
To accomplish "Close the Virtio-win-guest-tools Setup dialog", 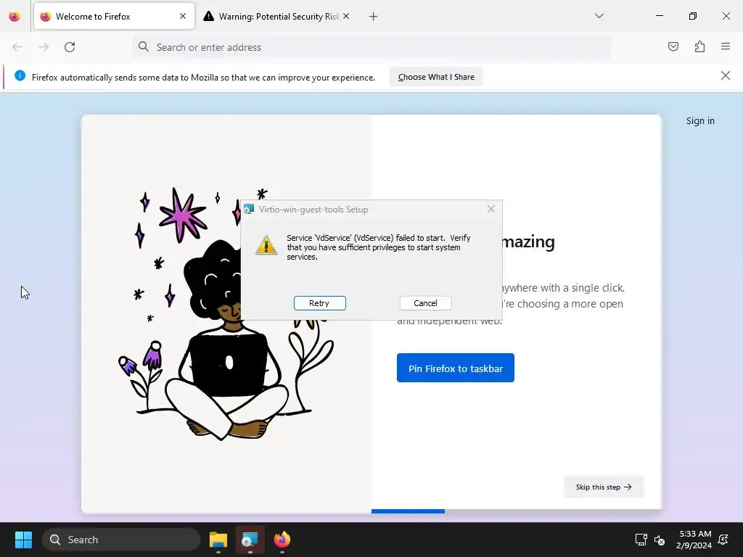I will click(x=491, y=210).
